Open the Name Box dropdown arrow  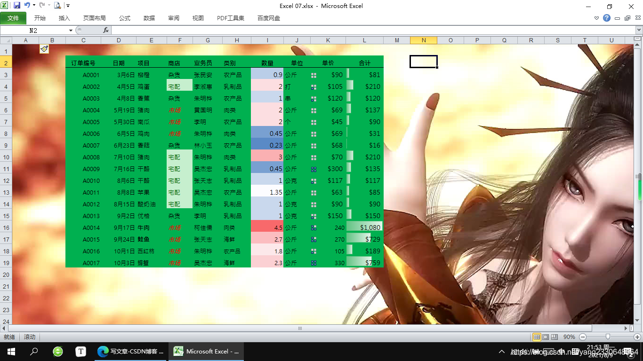coord(71,30)
